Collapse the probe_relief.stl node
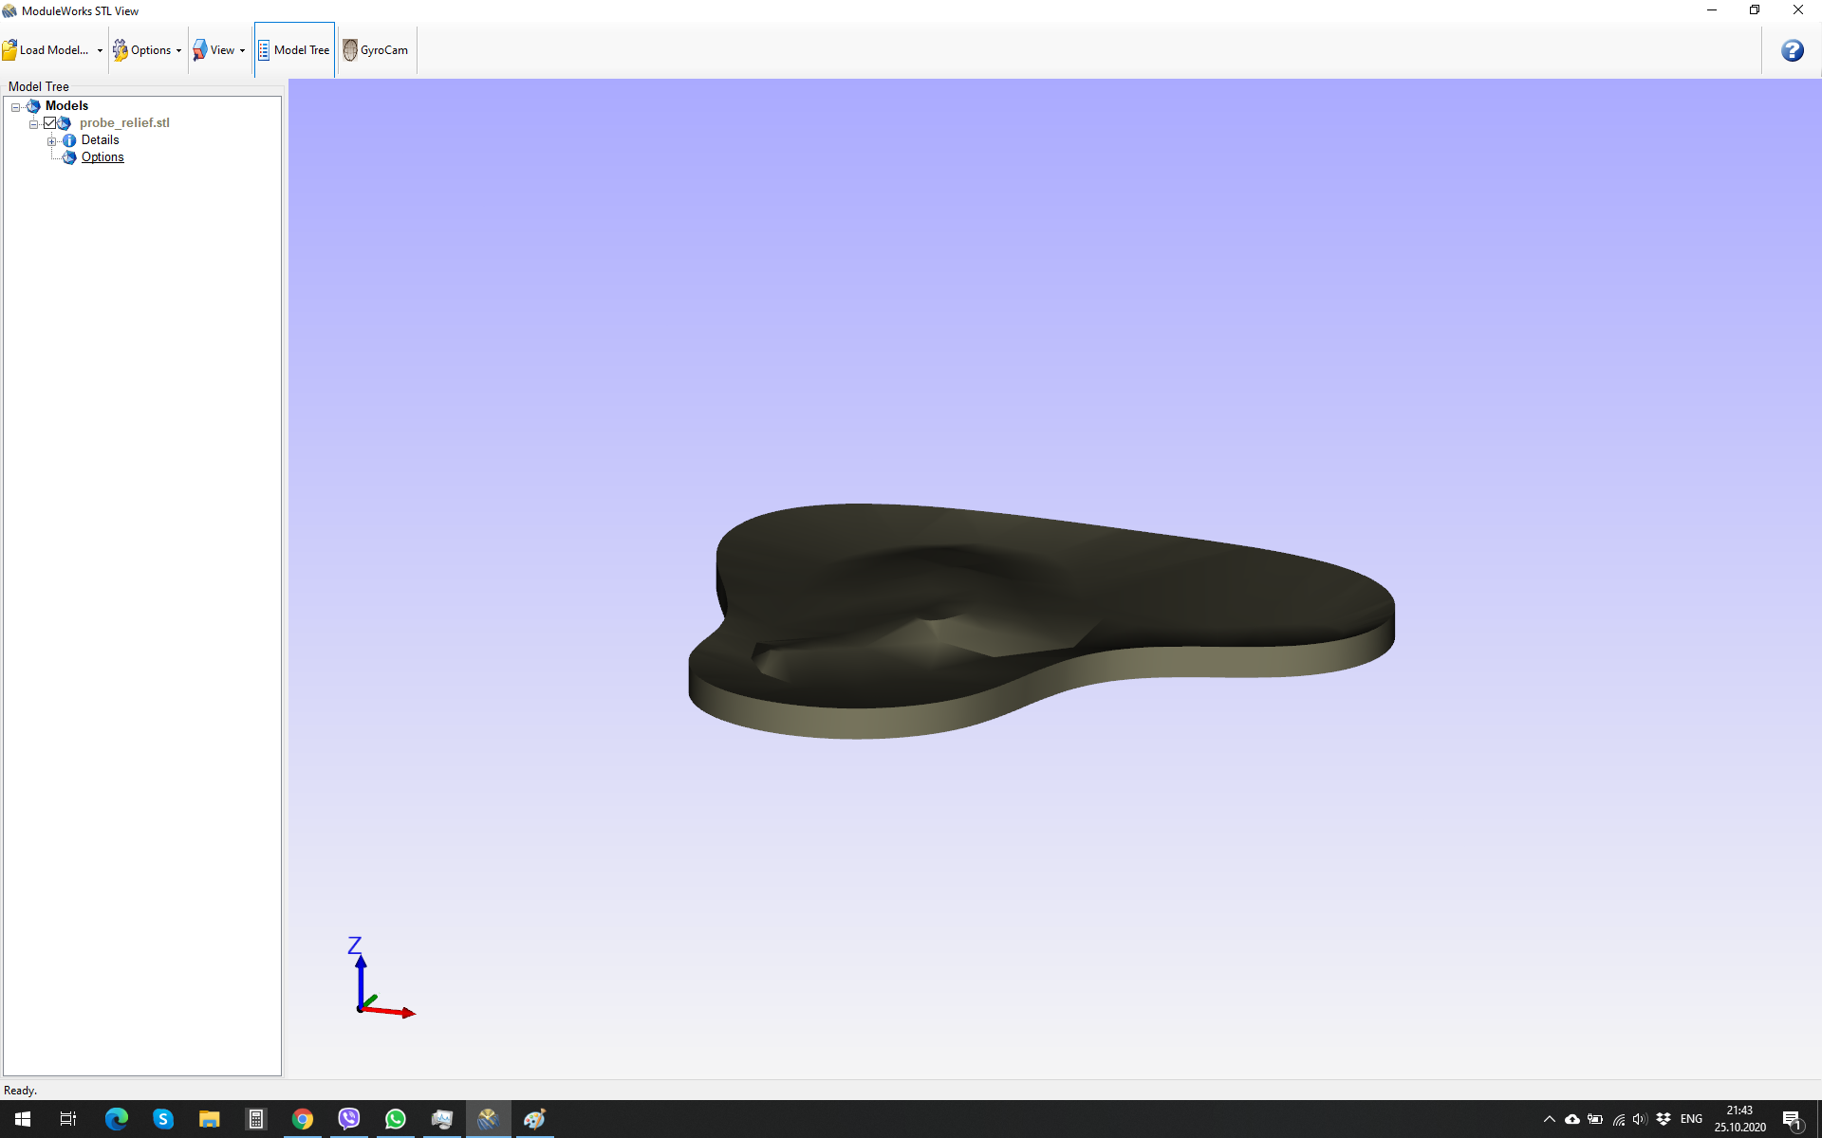 (33, 123)
